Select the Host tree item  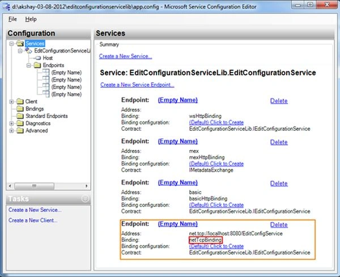[x=48, y=58]
